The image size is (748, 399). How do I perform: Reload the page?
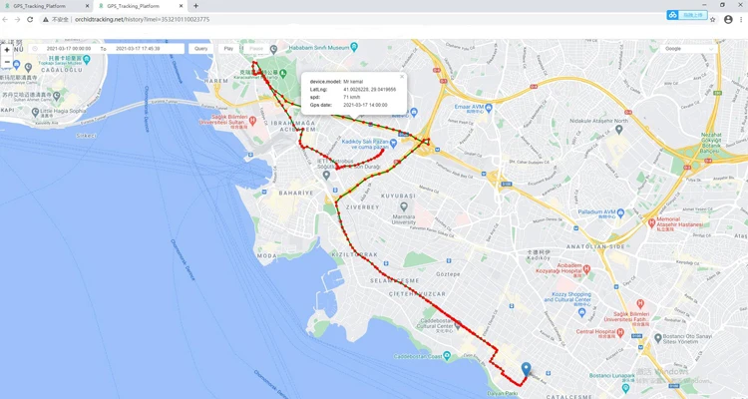[x=30, y=20]
